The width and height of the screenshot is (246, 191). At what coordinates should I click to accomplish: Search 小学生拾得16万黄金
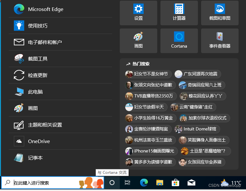(x=151, y=118)
